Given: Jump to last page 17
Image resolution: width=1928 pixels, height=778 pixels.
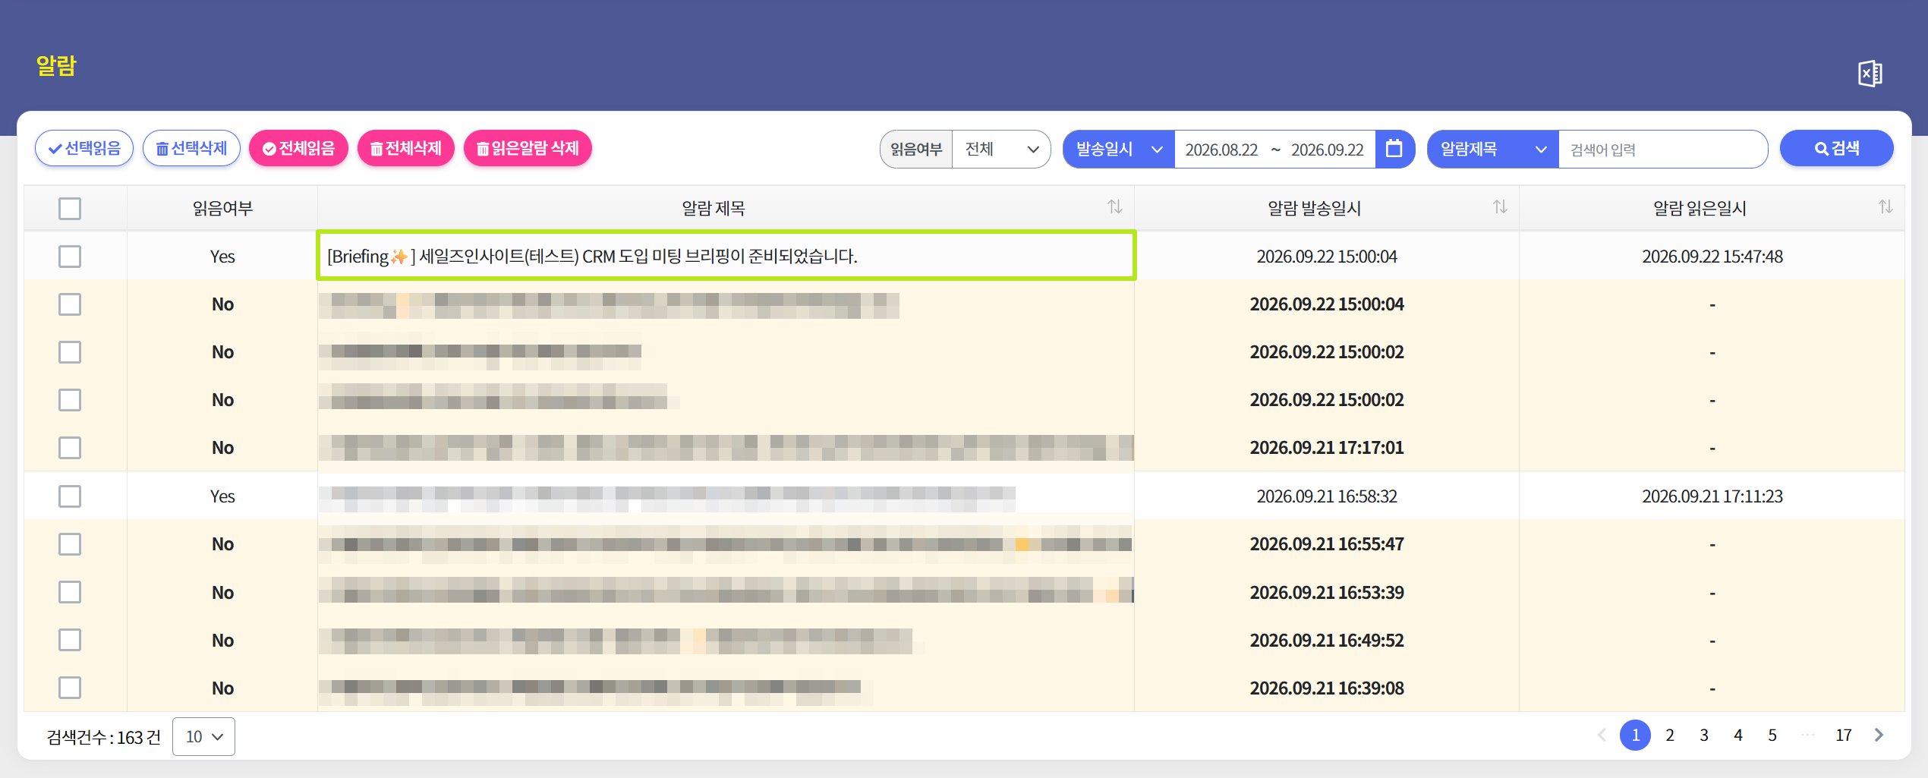Looking at the screenshot, I should coord(1844,735).
